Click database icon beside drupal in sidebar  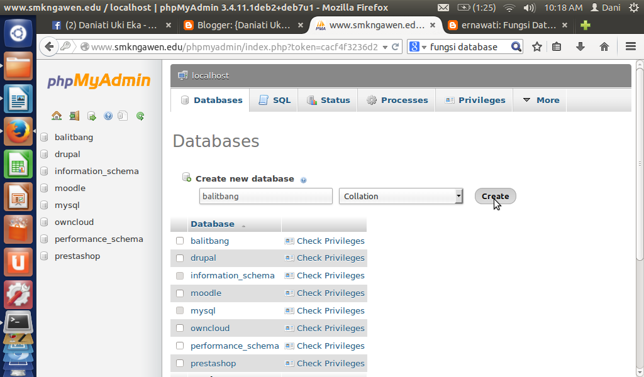(45, 154)
